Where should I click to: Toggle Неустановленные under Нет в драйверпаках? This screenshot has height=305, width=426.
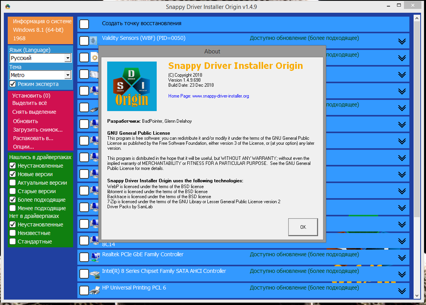(12, 224)
